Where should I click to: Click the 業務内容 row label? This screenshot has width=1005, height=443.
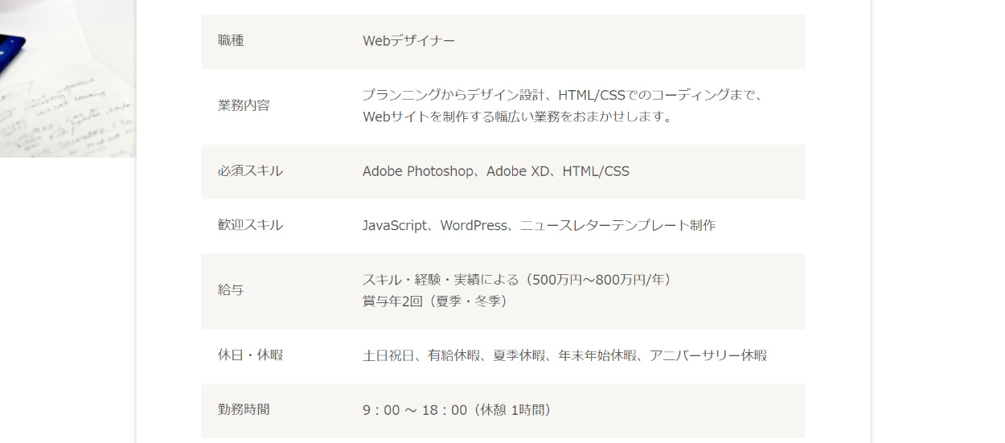(244, 105)
